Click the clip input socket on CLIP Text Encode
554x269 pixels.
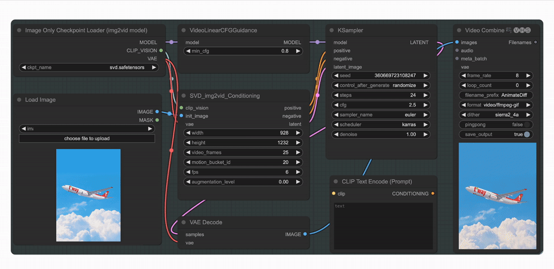click(334, 193)
